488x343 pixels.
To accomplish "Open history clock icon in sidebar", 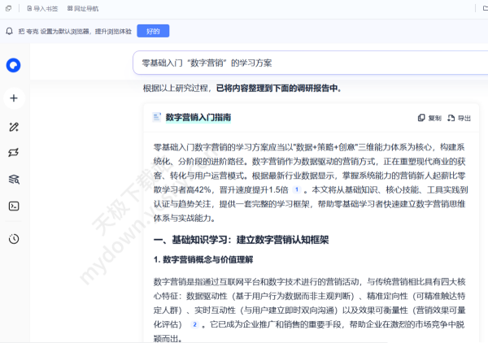I will click(14, 238).
